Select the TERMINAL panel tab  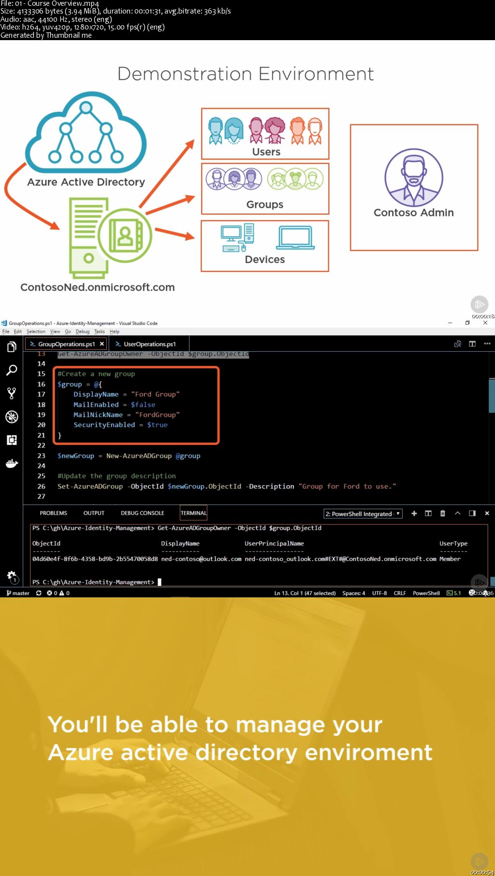pyautogui.click(x=193, y=513)
